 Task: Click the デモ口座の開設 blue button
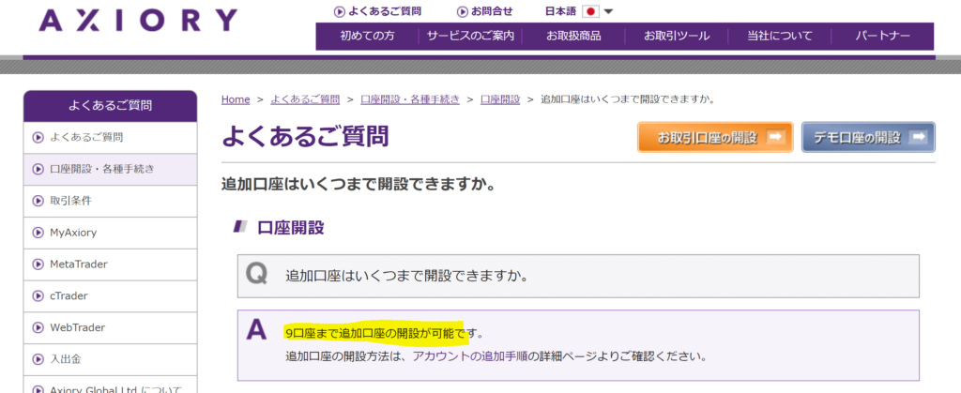[868, 137]
